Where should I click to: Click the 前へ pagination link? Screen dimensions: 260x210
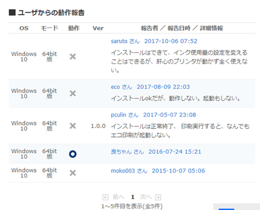[119, 197]
